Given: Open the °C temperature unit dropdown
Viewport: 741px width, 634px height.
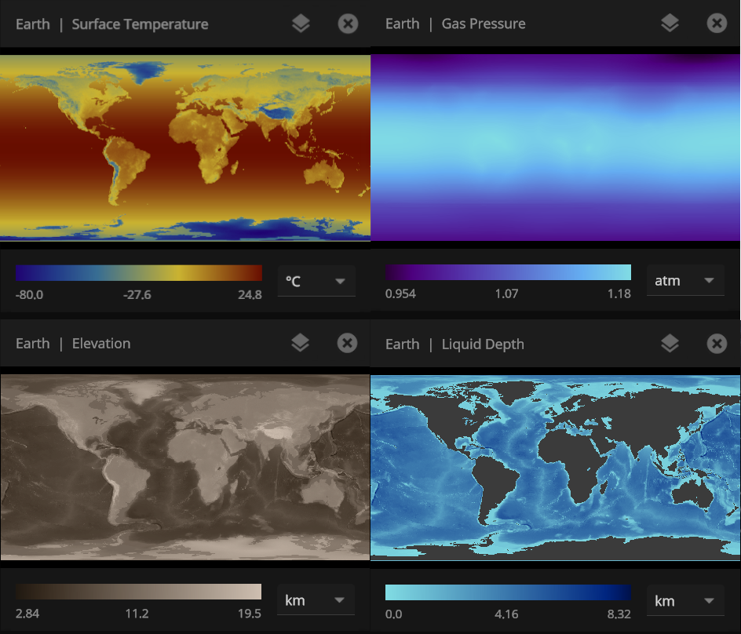Looking at the screenshot, I should (316, 281).
